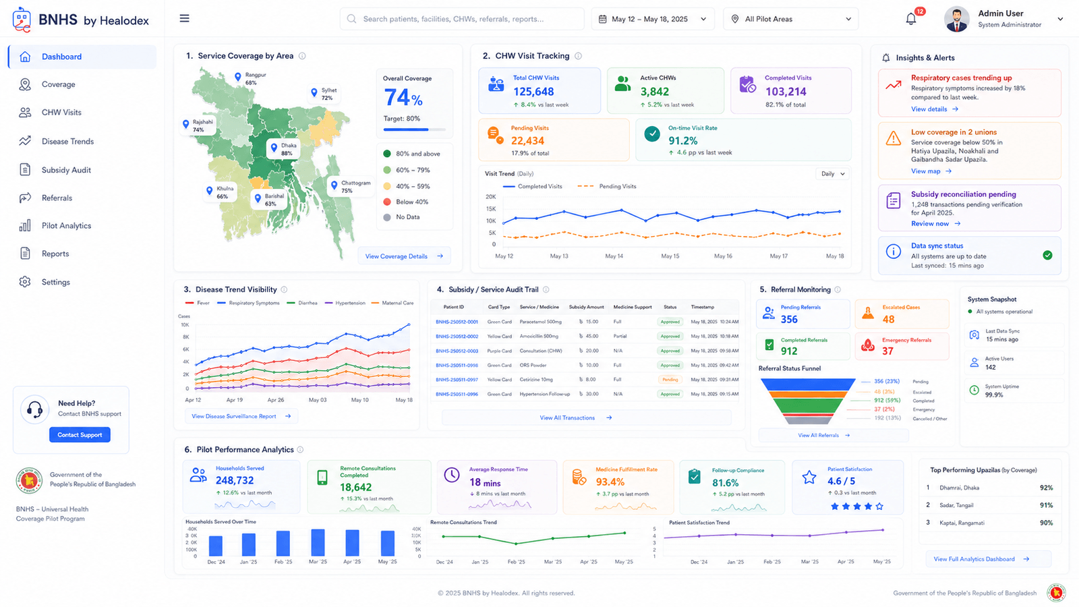Toggle Pending Visits legend in Visit Trend
Image resolution: width=1079 pixels, height=607 pixels.
click(607, 186)
